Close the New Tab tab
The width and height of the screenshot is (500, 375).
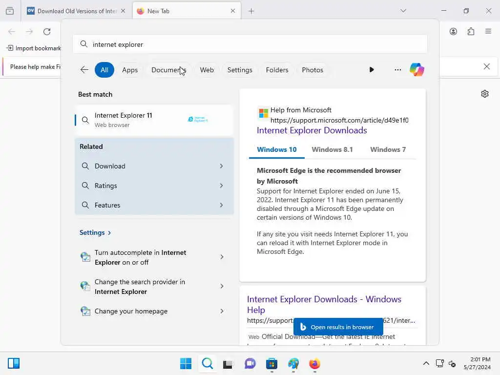233,11
